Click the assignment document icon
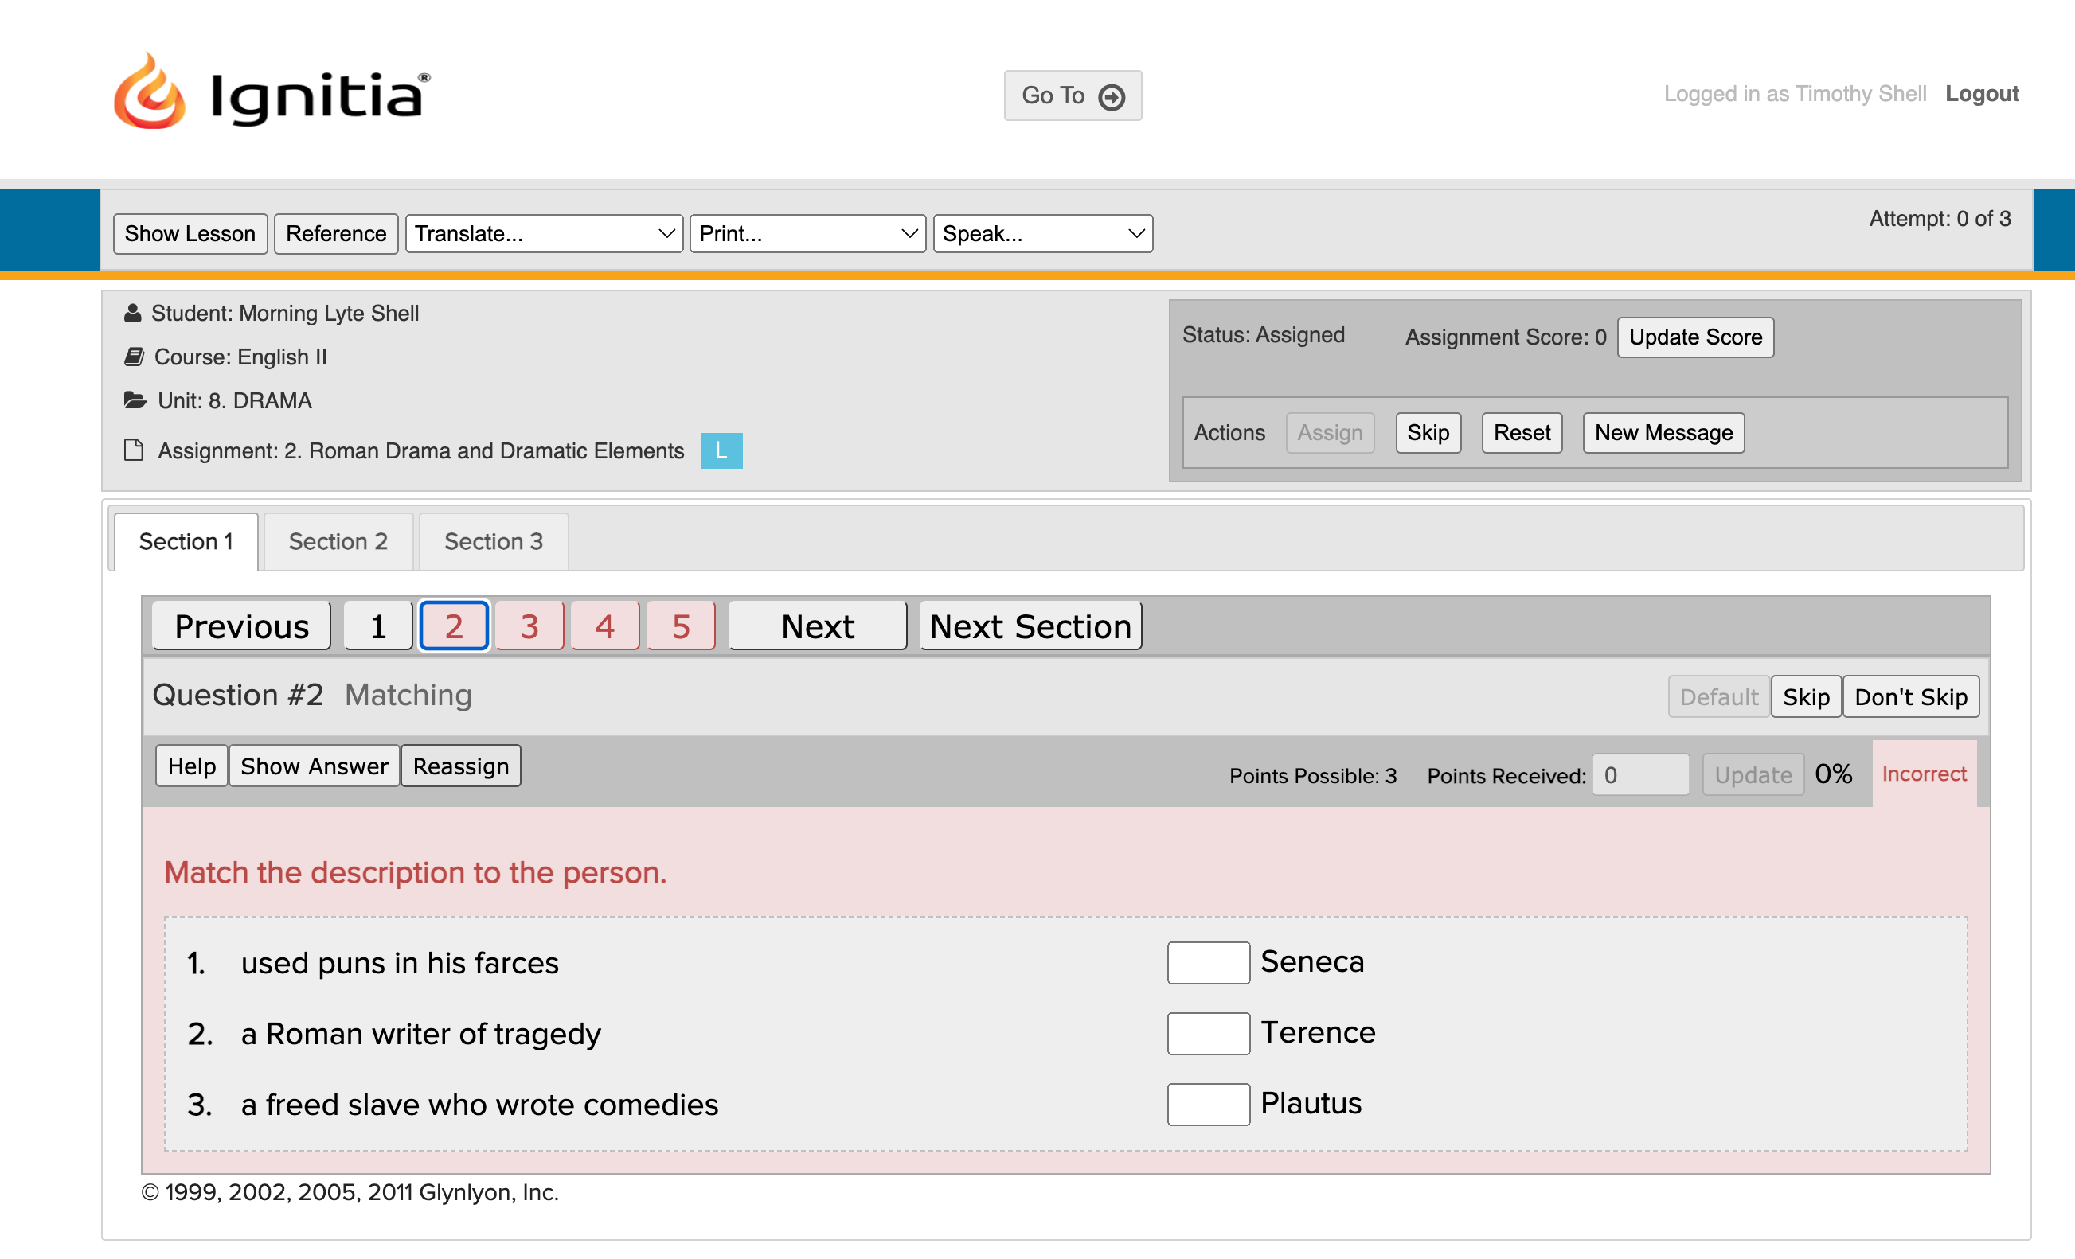The image size is (2075, 1259). click(x=133, y=450)
